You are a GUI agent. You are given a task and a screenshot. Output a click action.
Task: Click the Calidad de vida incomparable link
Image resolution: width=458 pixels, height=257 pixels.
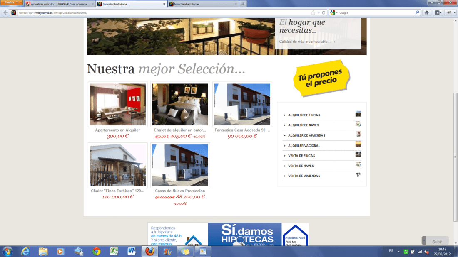[307, 42]
